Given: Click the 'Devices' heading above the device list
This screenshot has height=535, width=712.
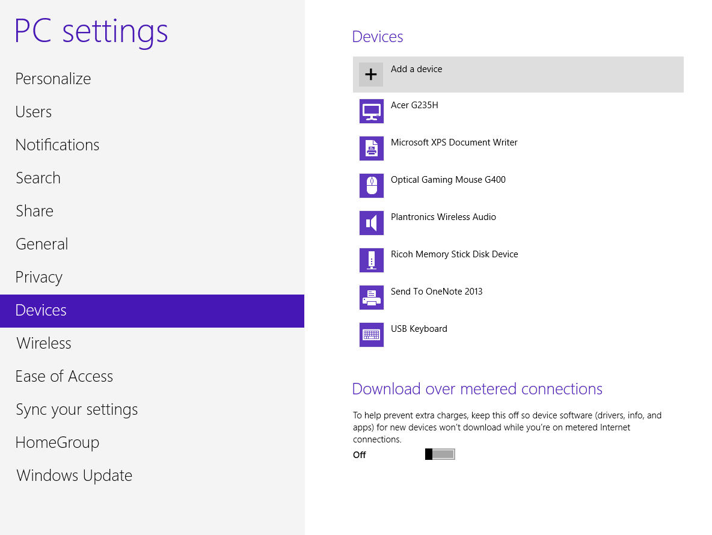Looking at the screenshot, I should tap(377, 37).
